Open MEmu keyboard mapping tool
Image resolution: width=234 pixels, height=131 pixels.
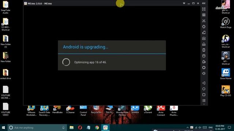(204, 15)
